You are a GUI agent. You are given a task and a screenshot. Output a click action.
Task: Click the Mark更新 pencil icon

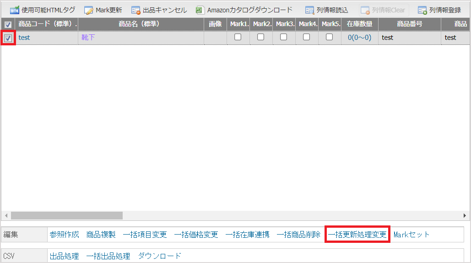click(x=88, y=11)
